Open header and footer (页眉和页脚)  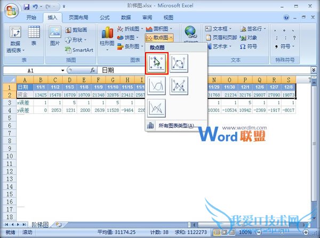tap(221, 37)
